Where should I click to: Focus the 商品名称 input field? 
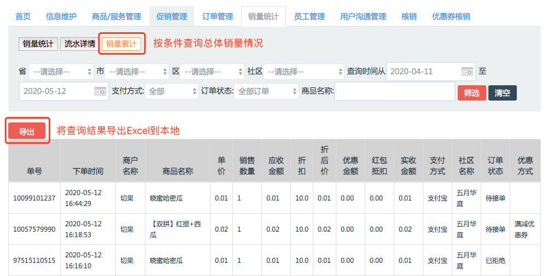pos(394,91)
